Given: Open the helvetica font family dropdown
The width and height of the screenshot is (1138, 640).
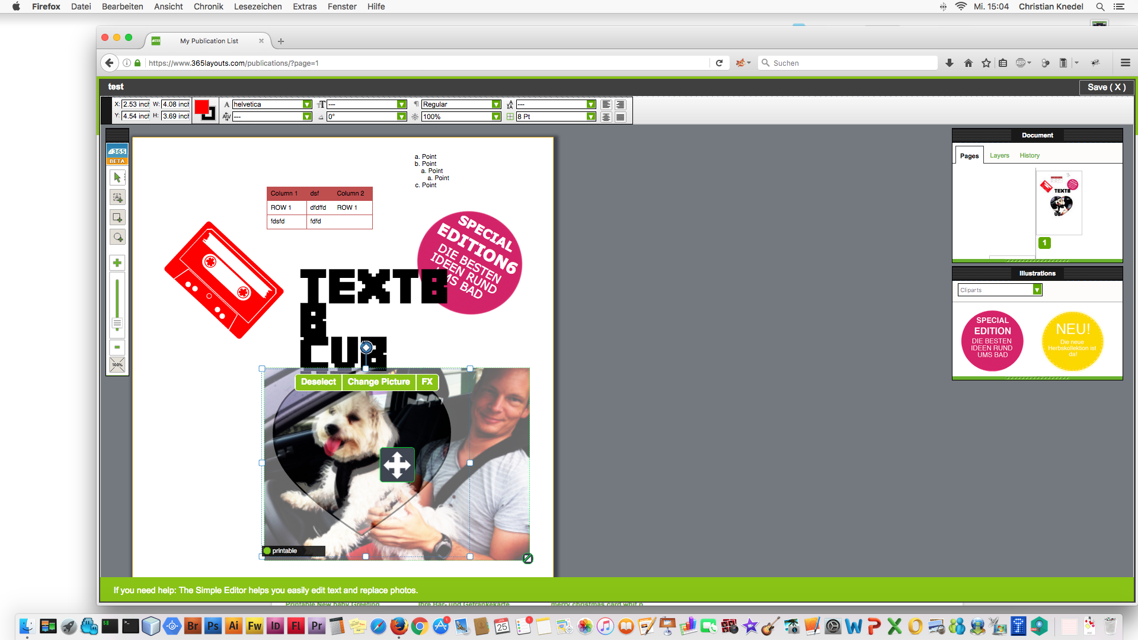Looking at the screenshot, I should 307,104.
